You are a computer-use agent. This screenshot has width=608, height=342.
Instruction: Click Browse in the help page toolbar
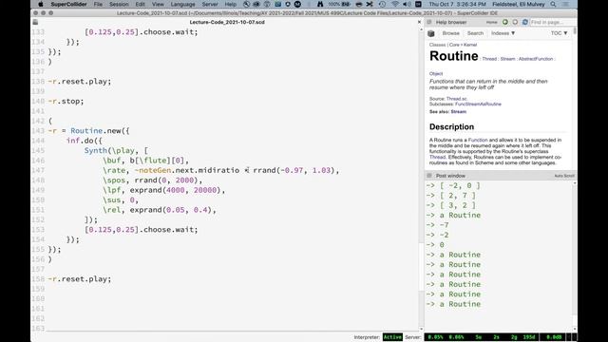click(x=450, y=33)
